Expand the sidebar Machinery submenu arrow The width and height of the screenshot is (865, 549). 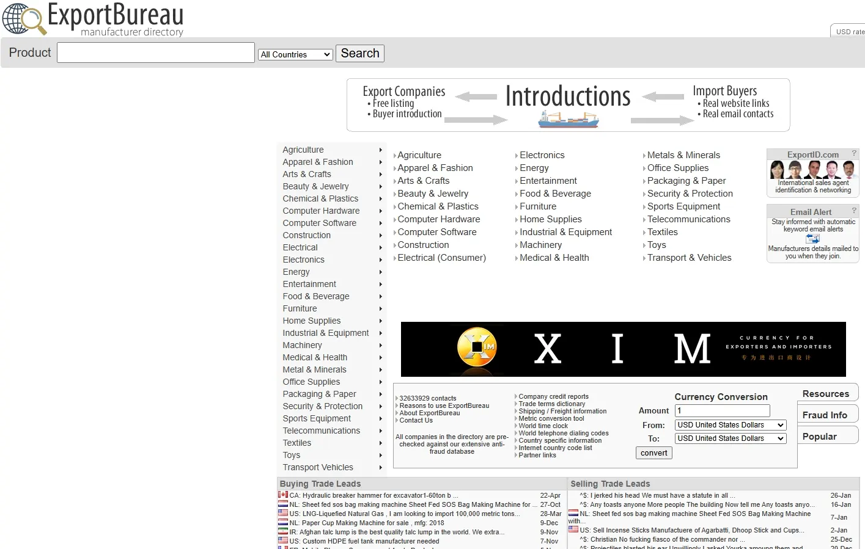[x=380, y=346]
